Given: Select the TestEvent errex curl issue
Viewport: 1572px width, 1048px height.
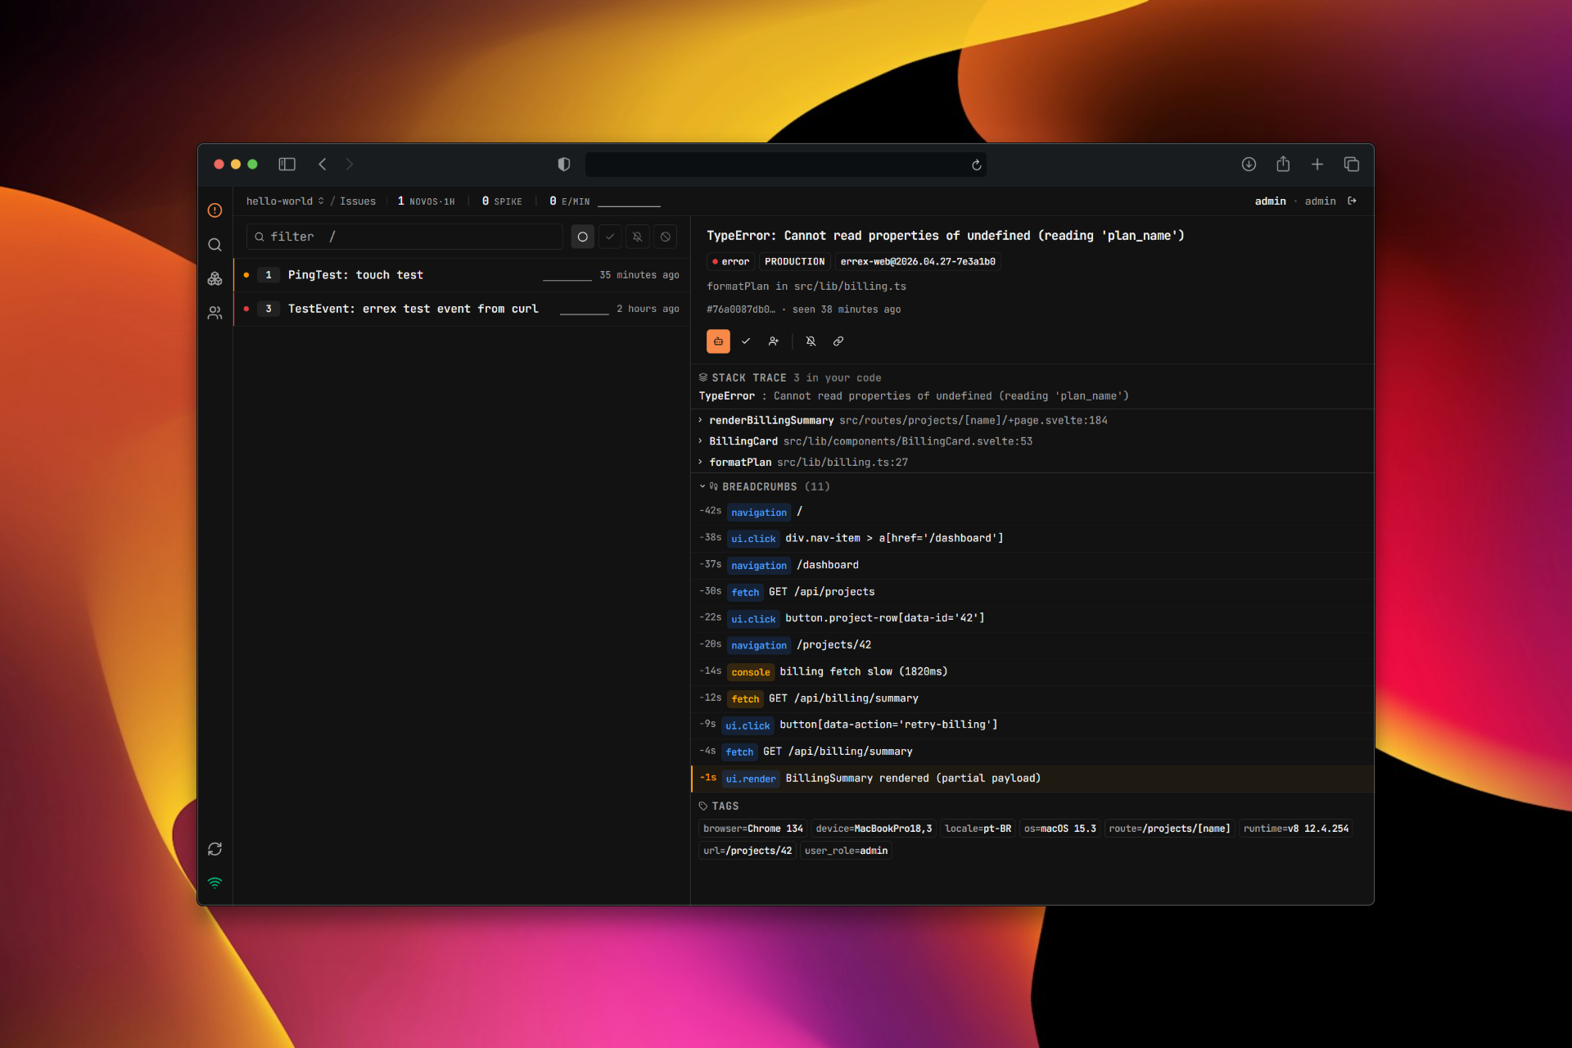Looking at the screenshot, I should point(462,309).
